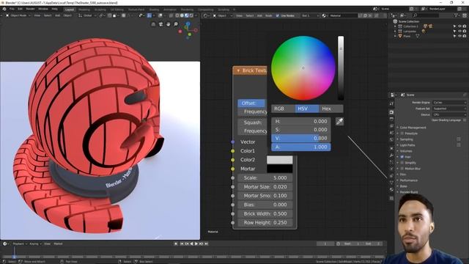The height and width of the screenshot is (264, 469).
Task: Click jump to start playback control
Action: [x=182, y=243]
